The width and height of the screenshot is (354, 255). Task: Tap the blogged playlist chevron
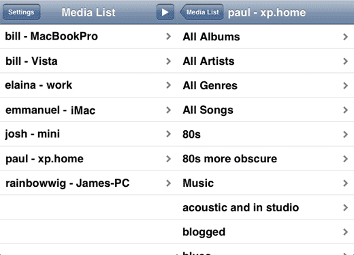(345, 232)
